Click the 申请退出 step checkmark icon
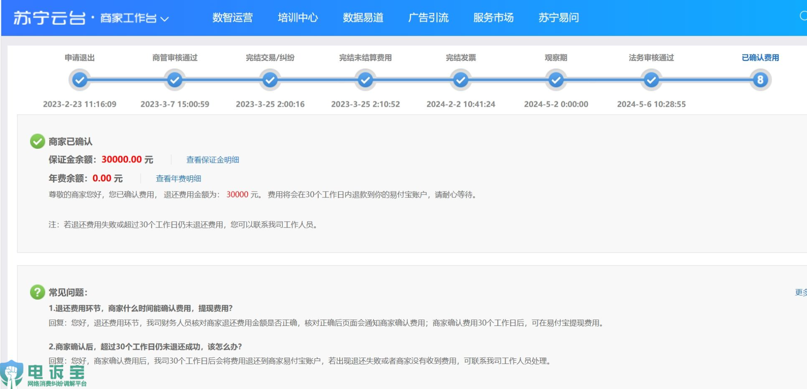807x389 pixels. [80, 80]
